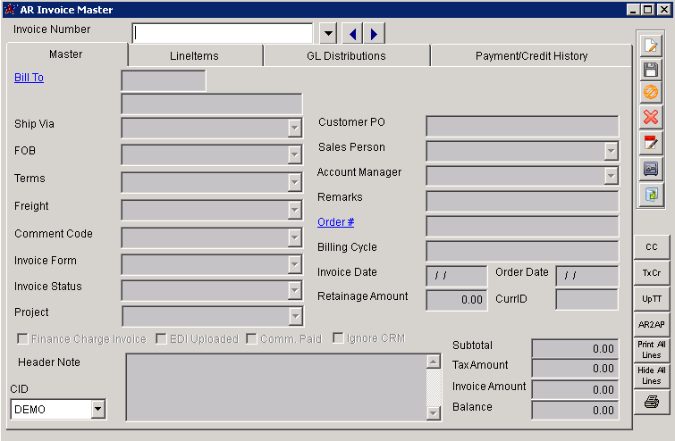The image size is (675, 441).
Task: Click the green refresh document icon
Action: coord(651,193)
